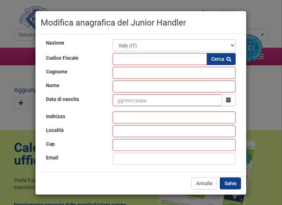Click into the Località field
This screenshot has height=205, width=282.
point(174,131)
